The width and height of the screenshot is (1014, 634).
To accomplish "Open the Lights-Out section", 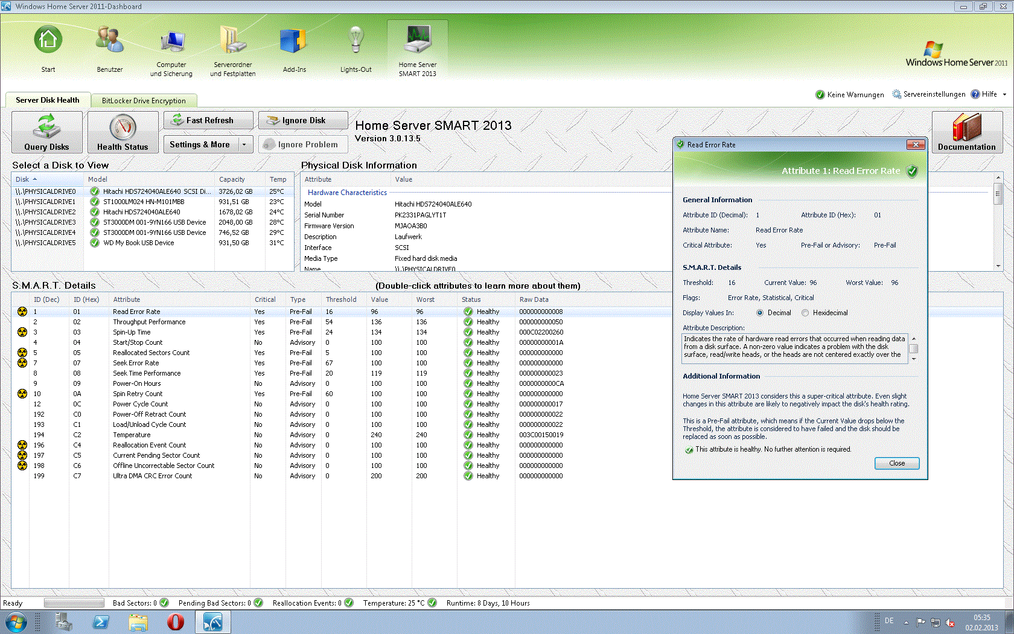I will pos(356,50).
